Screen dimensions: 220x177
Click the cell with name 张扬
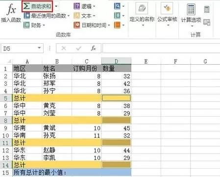coord(57,76)
